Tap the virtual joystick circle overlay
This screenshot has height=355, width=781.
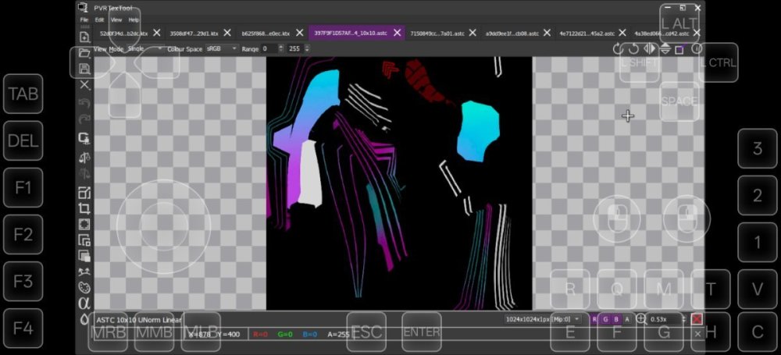click(x=163, y=226)
